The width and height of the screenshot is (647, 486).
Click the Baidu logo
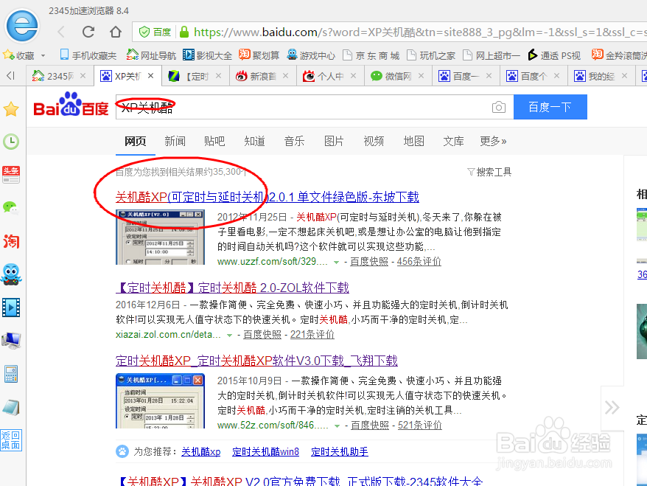pos(71,105)
